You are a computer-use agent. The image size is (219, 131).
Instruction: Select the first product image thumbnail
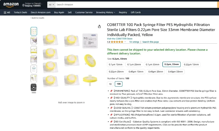[34, 31]
